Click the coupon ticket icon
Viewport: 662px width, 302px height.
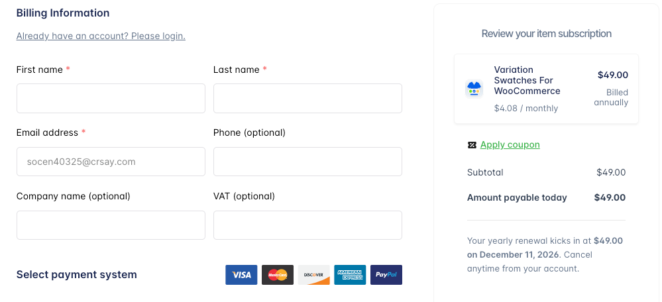472,145
